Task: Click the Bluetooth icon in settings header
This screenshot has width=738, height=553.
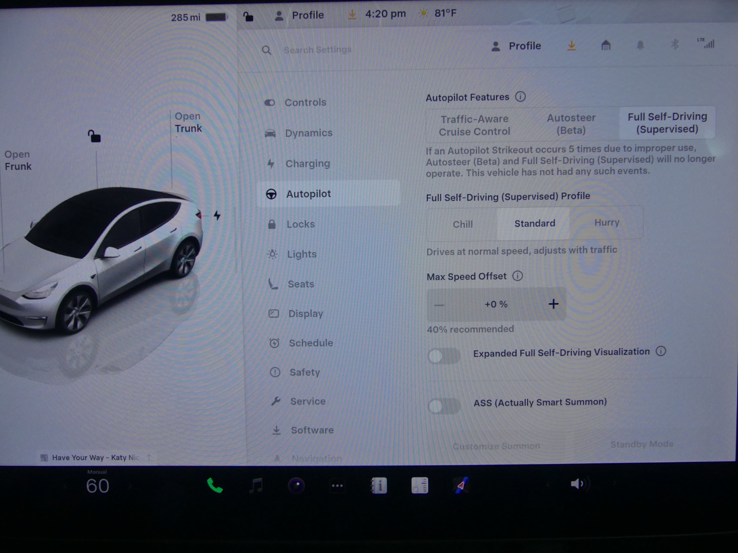Action: pyautogui.click(x=674, y=45)
